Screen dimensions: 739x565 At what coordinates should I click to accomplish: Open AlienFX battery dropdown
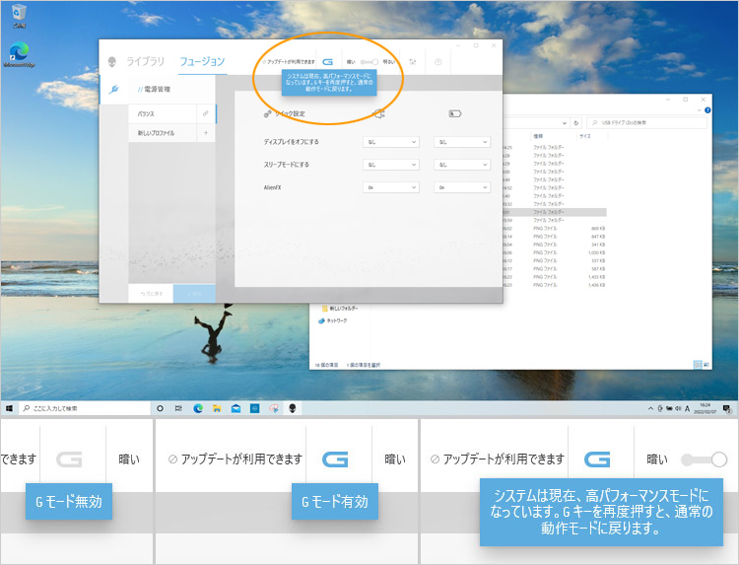(x=462, y=187)
